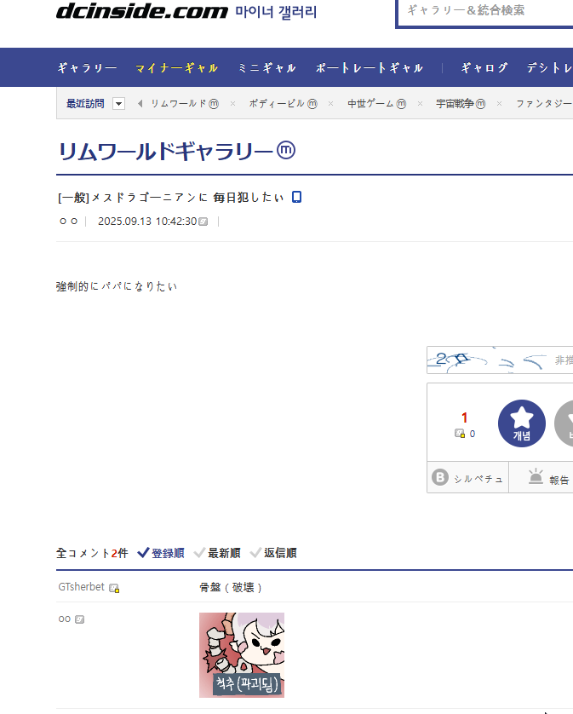Click the gallery search input field
This screenshot has height=714, width=573.
pyautogui.click(x=485, y=11)
